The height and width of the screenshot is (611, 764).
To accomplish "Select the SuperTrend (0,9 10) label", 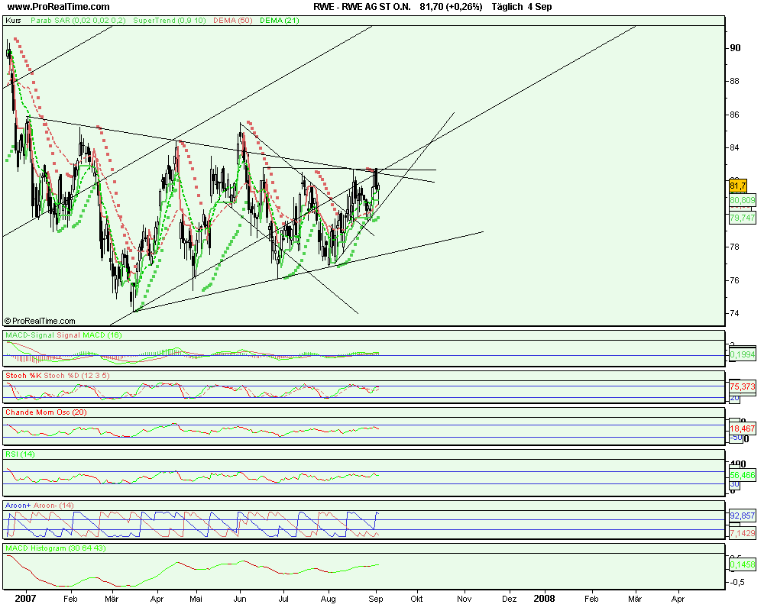I will coord(165,21).
